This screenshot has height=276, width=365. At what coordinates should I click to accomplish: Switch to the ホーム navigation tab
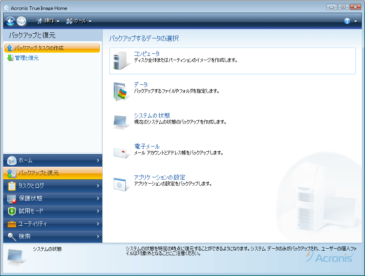coord(53,160)
